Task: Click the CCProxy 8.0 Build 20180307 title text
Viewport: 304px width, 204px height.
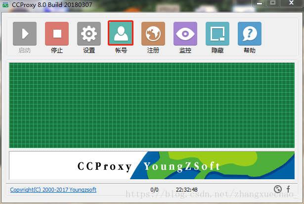Action: [x=52, y=5]
